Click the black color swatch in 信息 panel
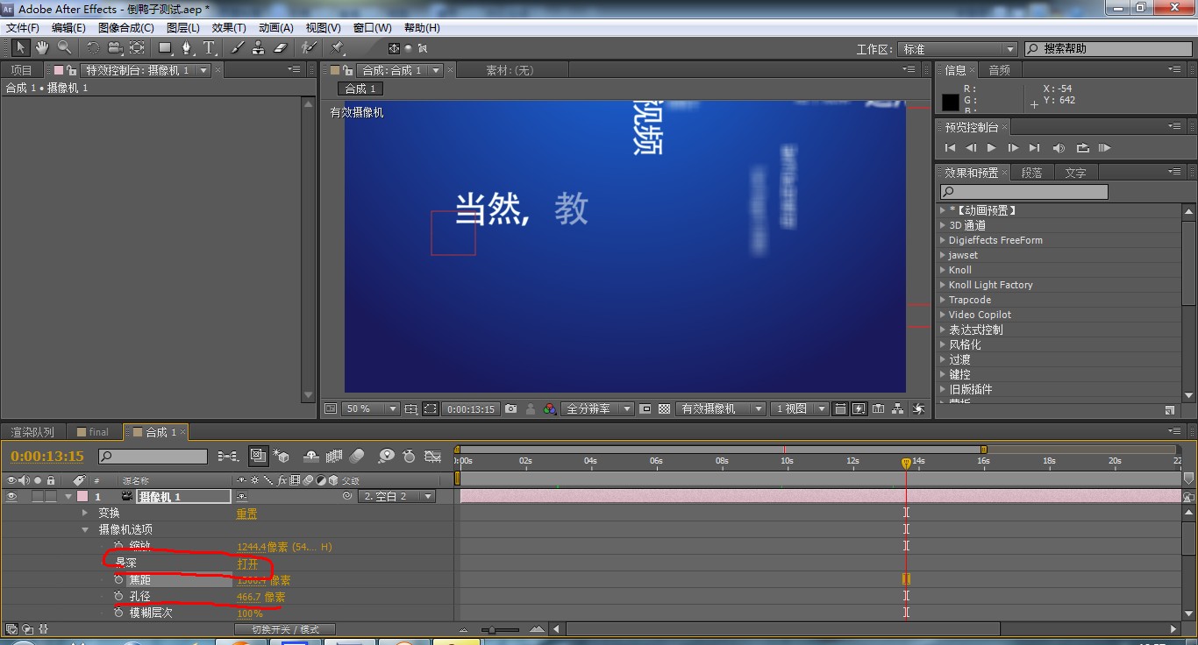The height and width of the screenshot is (645, 1198). tap(951, 102)
